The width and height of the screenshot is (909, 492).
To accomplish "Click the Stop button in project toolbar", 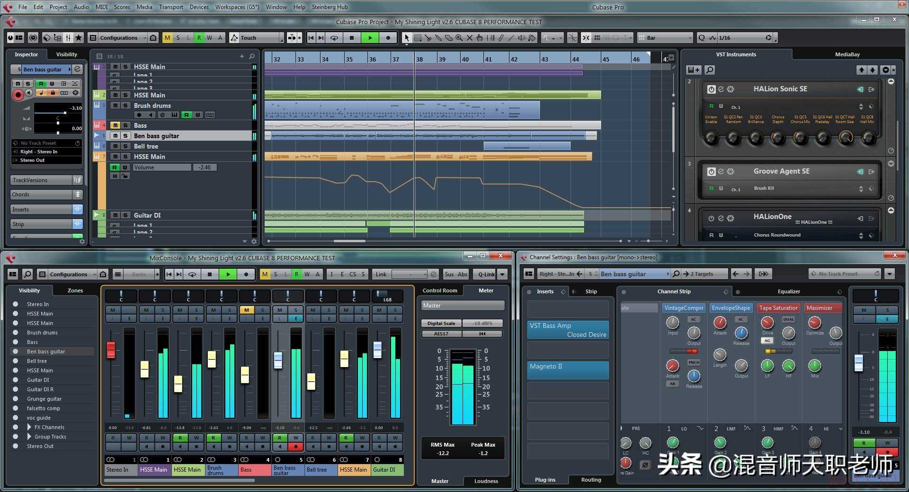I will tap(351, 38).
